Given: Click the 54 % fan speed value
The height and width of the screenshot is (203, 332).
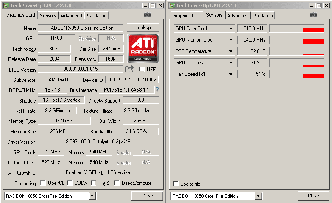Looking at the screenshot, I should (252, 74).
